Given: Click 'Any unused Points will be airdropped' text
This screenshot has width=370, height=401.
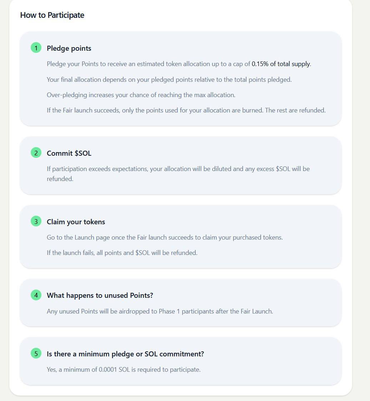Looking at the screenshot, I should 160,311.
